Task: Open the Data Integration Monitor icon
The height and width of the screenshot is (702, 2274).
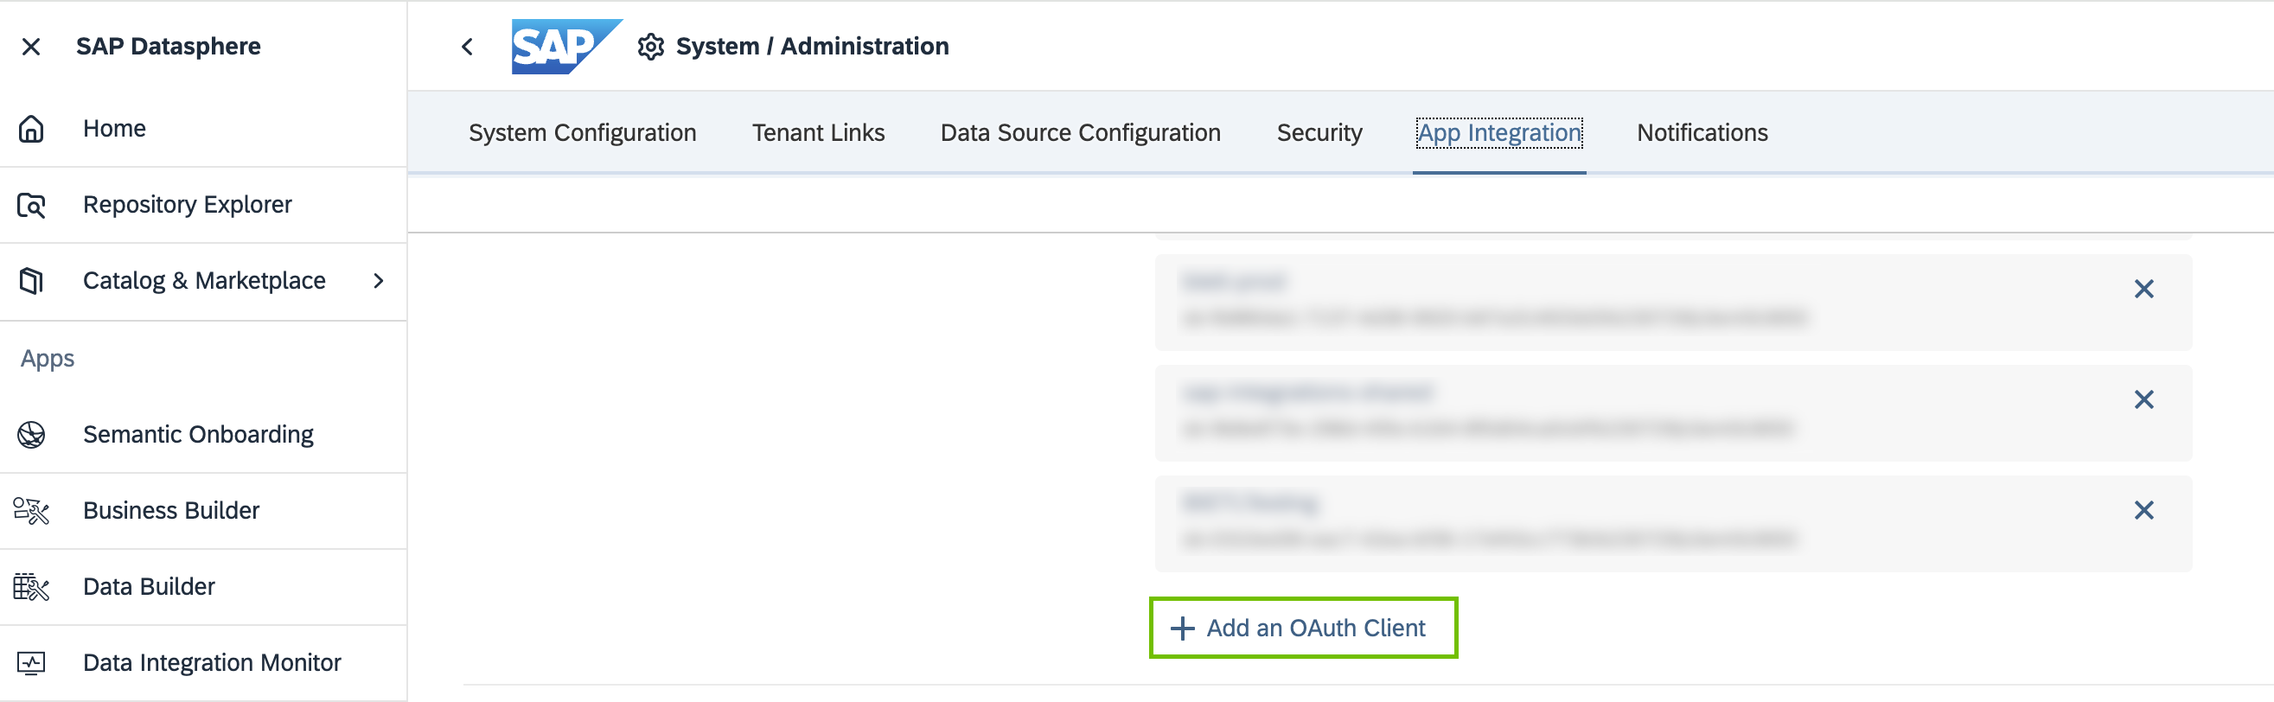Action: coord(31,662)
